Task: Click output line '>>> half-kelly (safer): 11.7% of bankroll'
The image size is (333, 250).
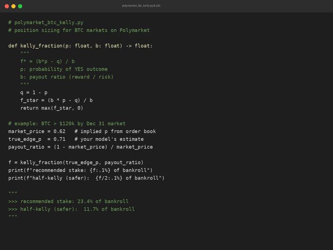Action: (71, 209)
